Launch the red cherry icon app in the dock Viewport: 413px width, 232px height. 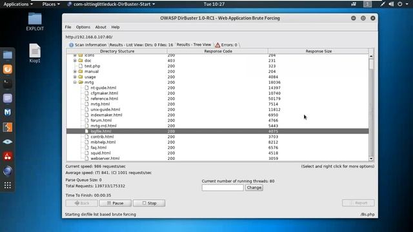click(x=7, y=157)
